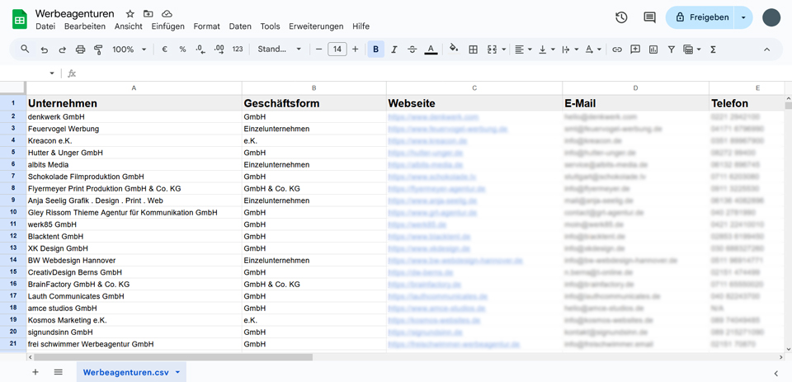Increase font size with plus button

click(x=355, y=50)
